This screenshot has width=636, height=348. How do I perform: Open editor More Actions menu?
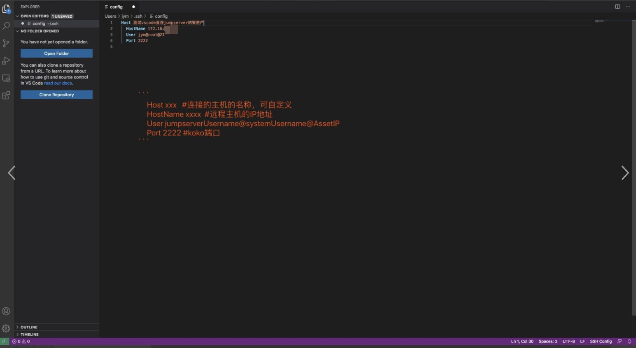(628, 7)
